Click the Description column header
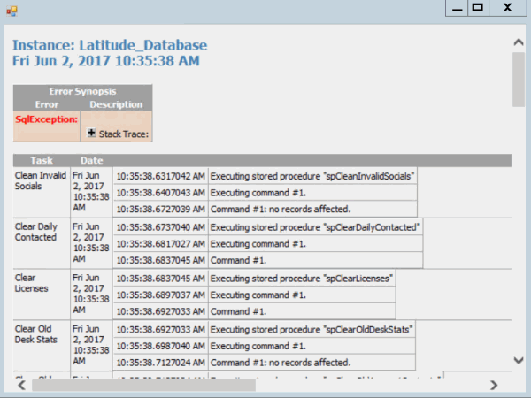Viewport: 531px width, 398px height. coord(116,104)
